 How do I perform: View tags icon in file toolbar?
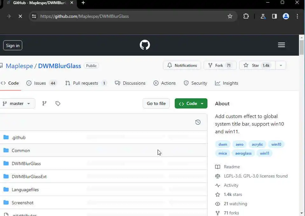click(x=58, y=103)
